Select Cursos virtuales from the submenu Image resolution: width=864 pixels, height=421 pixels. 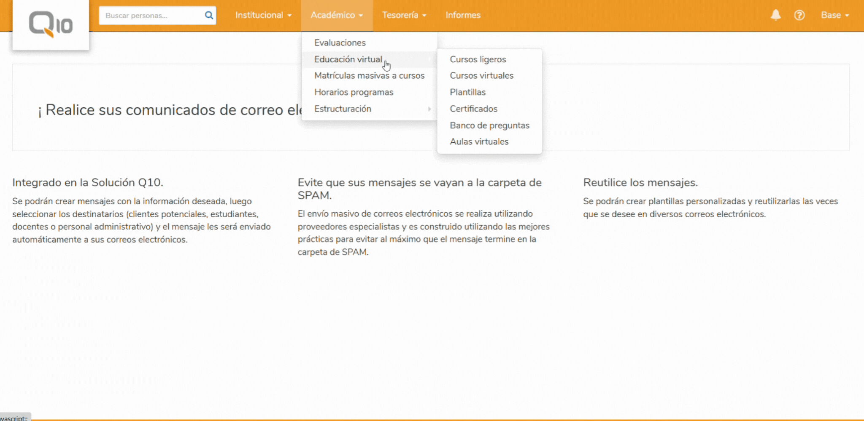pyautogui.click(x=481, y=75)
